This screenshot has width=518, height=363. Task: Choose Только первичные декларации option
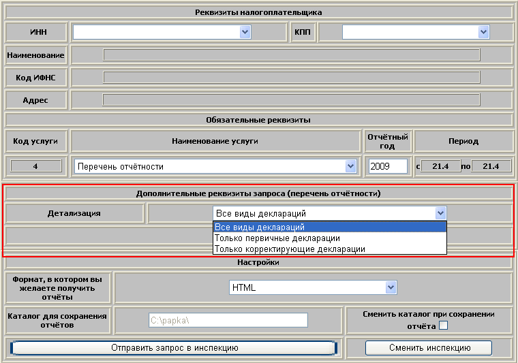(330, 238)
